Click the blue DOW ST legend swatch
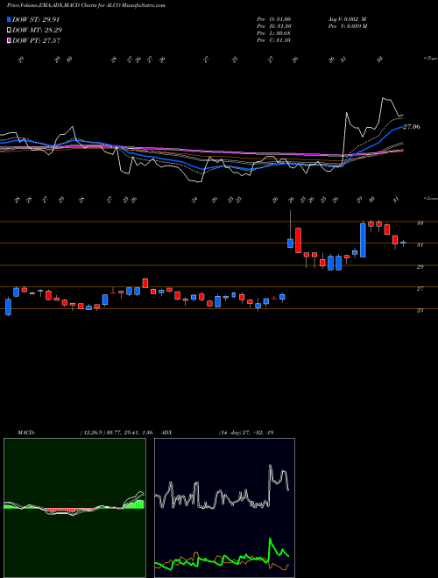Viewport: 438px width, 578px height. 9,19
